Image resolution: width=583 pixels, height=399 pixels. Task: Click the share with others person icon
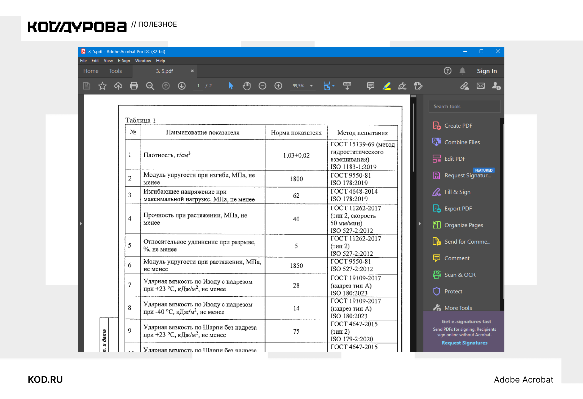click(496, 86)
